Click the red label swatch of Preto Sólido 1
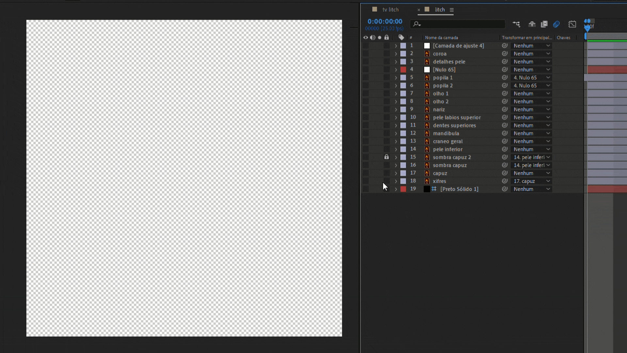Image resolution: width=627 pixels, height=353 pixels. pyautogui.click(x=403, y=189)
